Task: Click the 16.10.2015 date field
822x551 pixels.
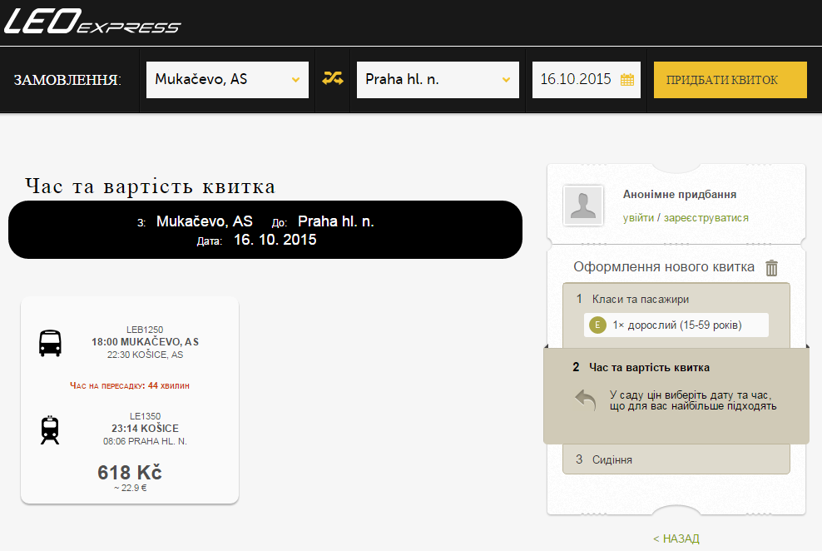Action: click(586, 80)
